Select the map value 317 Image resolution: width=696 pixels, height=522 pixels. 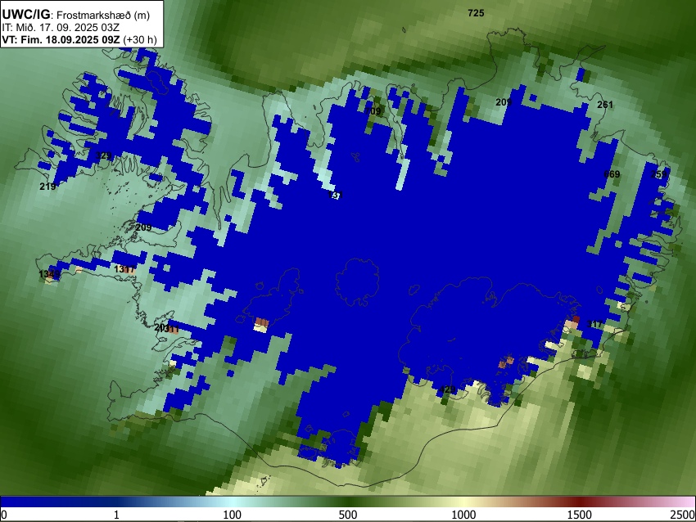tap(594, 324)
